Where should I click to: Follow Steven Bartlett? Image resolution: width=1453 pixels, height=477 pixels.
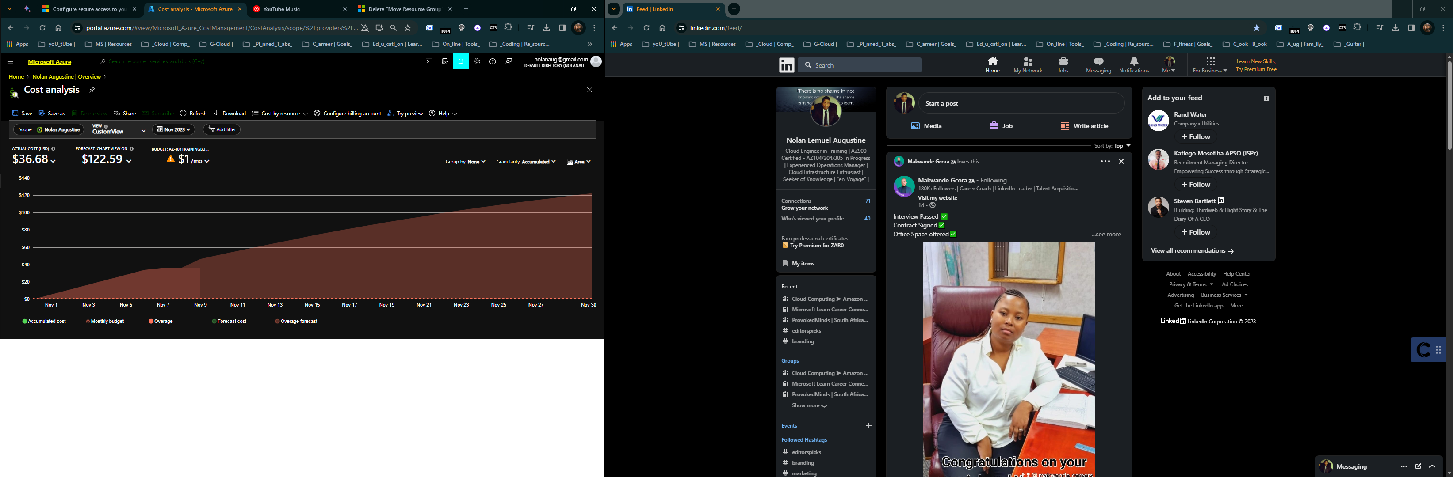1195,232
